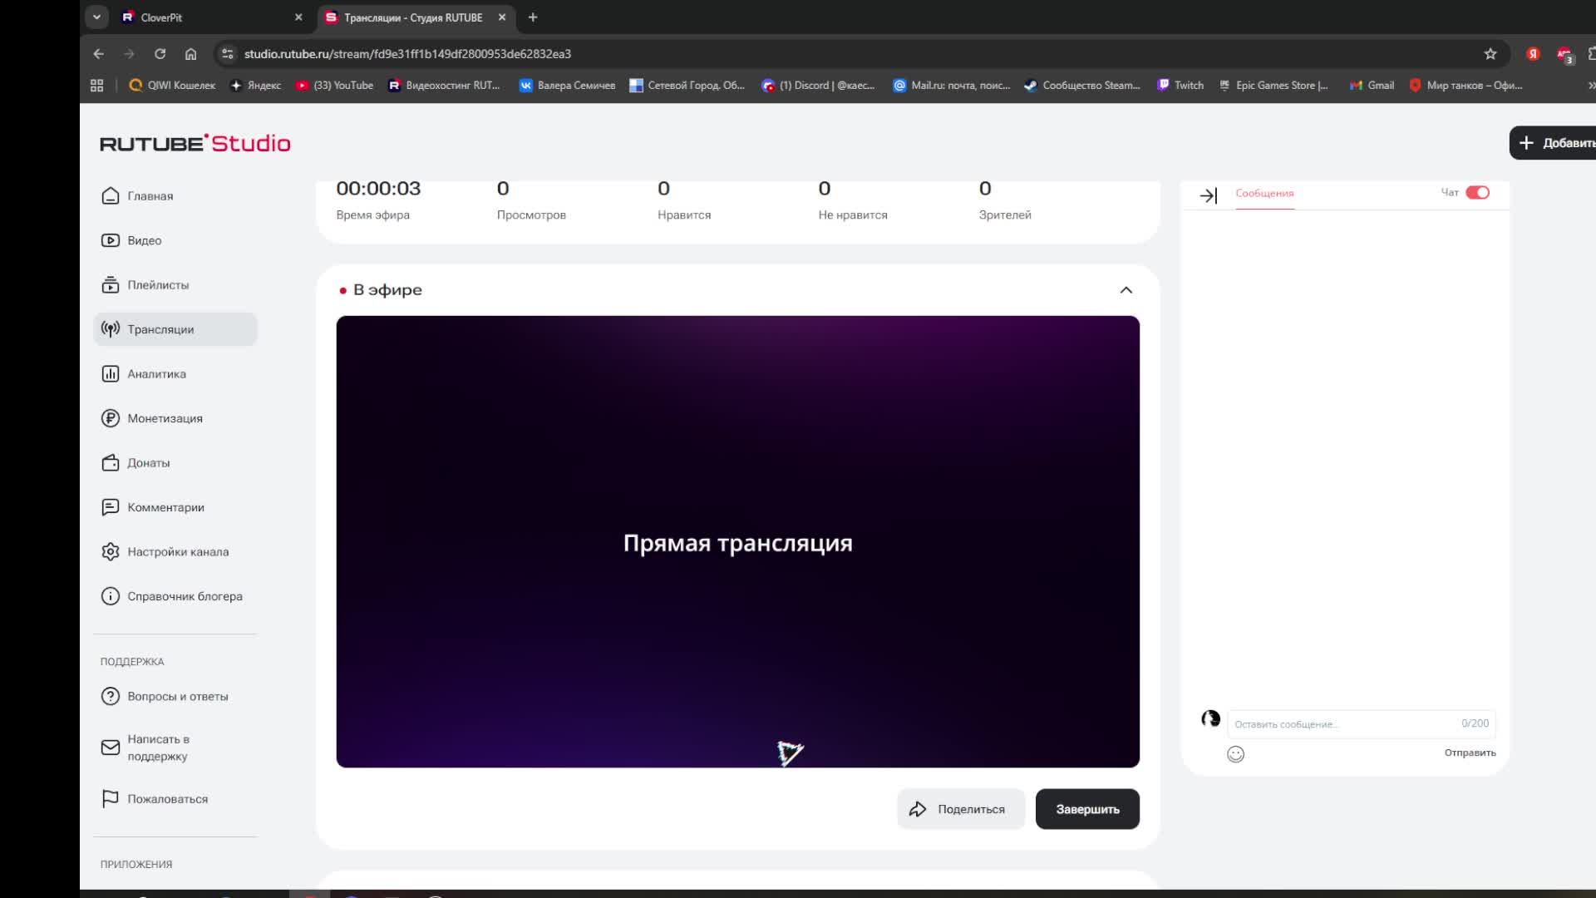Image resolution: width=1596 pixels, height=898 pixels.
Task: Select the Сообщения tab
Action: (x=1263, y=195)
